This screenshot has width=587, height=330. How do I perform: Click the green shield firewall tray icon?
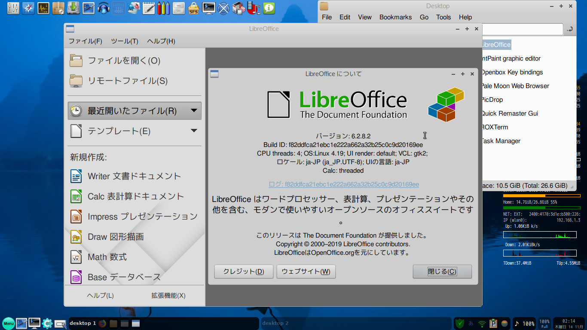460,323
